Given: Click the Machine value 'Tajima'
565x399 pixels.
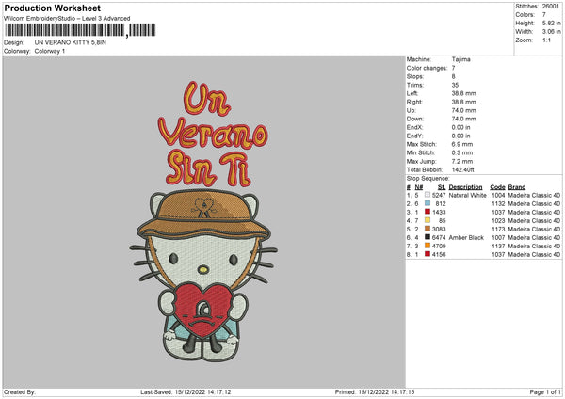Looking at the screenshot, I should pos(460,59).
